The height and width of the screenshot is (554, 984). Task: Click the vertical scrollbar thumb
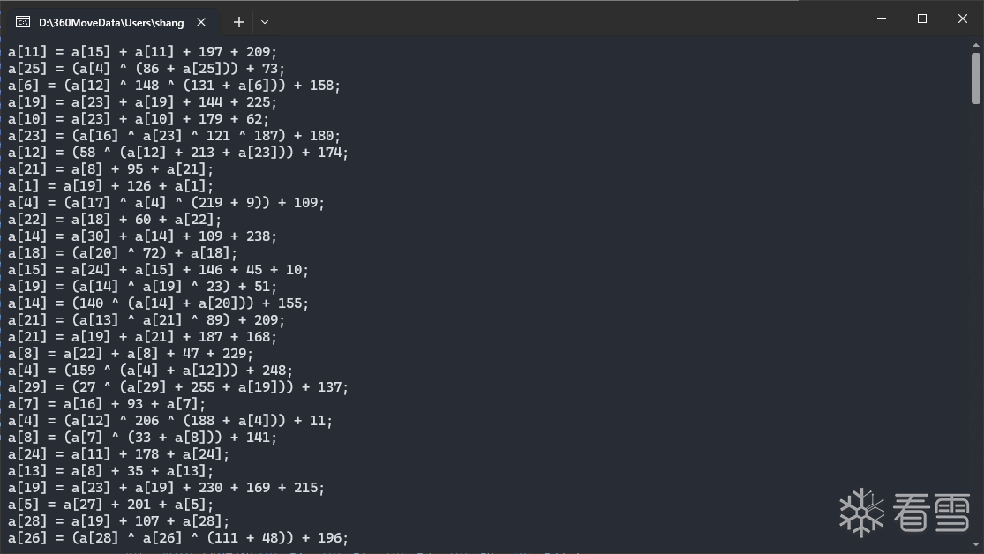(x=975, y=77)
